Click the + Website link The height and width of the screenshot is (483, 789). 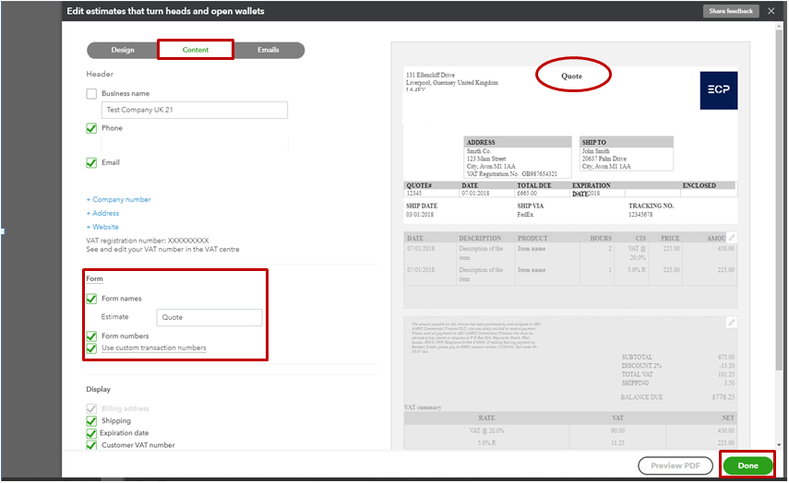(102, 227)
